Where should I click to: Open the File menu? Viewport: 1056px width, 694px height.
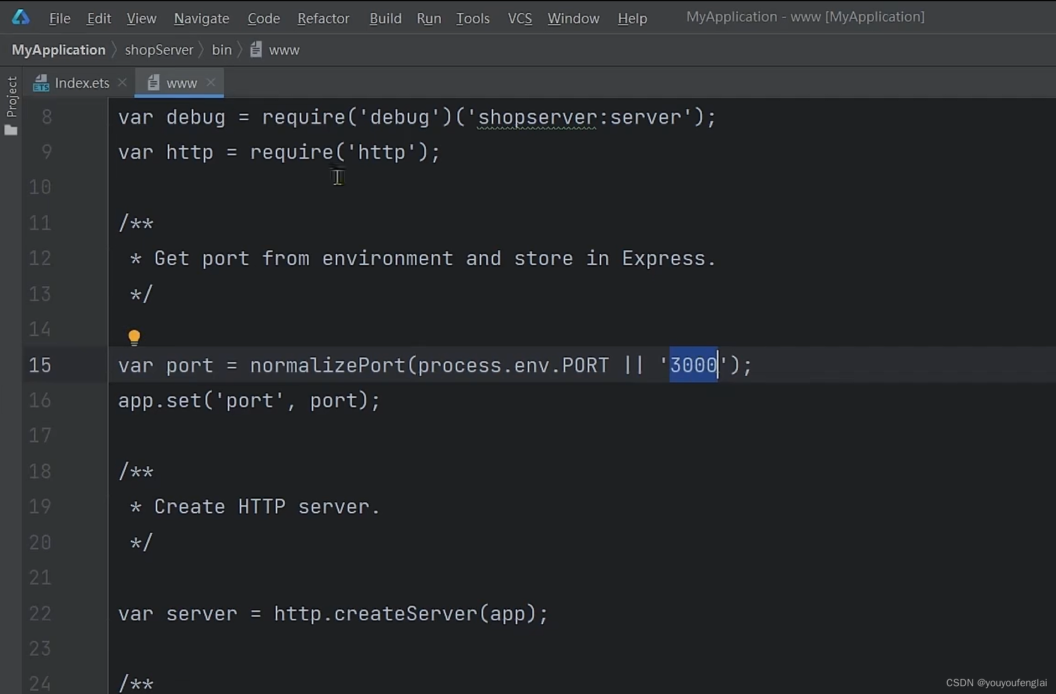(x=60, y=18)
